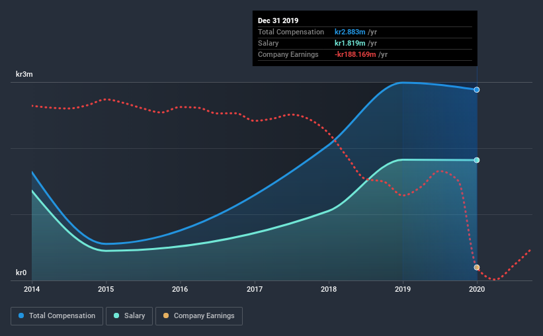This screenshot has height=336, width=543.
Task: Click the orange Company Earnings data point
Action: (476, 267)
